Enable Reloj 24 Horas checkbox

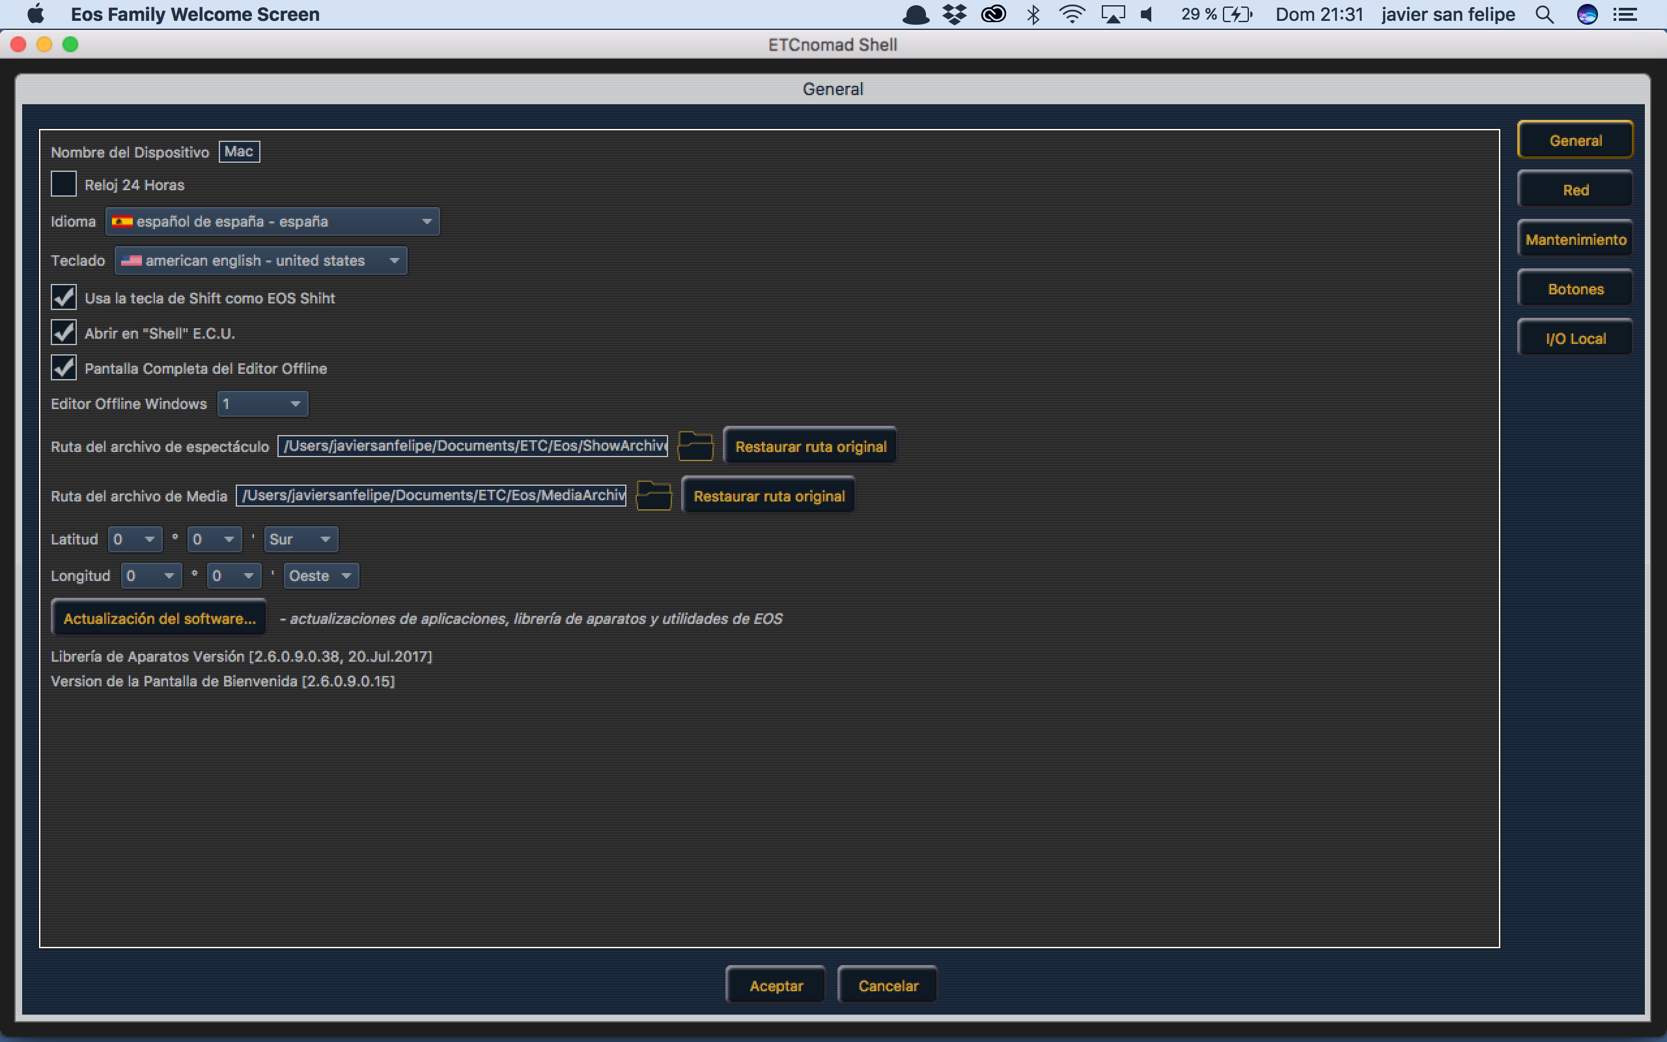coord(63,184)
